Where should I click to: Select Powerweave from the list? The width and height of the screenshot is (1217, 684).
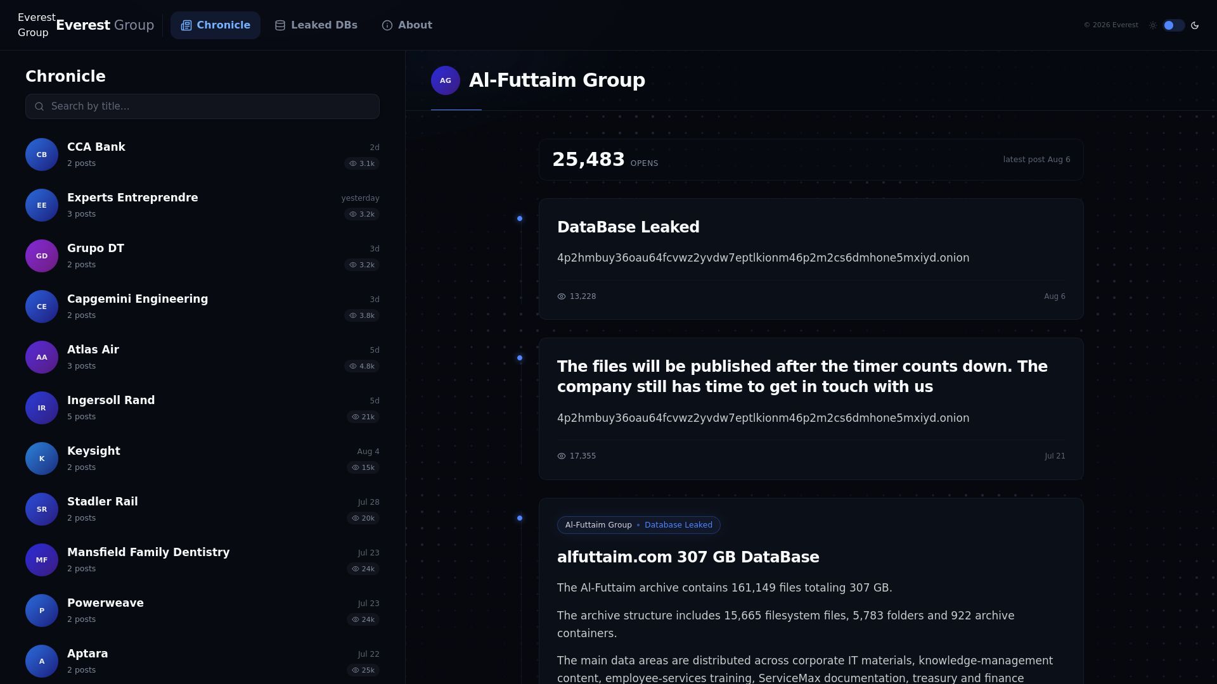(202, 611)
